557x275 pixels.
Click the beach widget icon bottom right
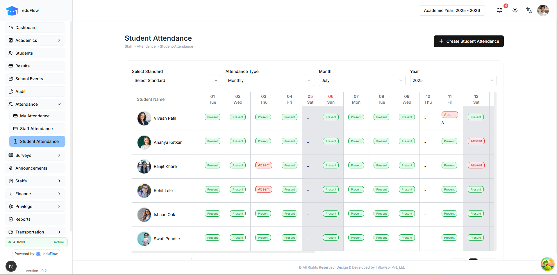(x=547, y=264)
